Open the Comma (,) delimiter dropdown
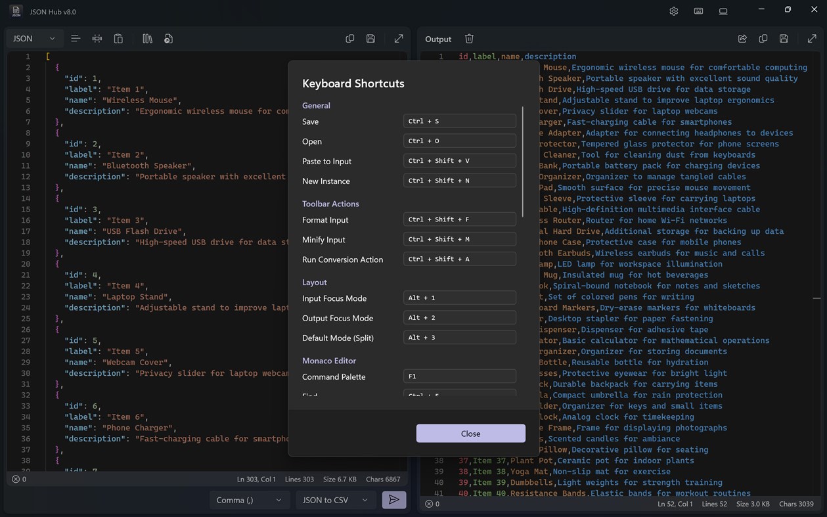This screenshot has height=517, width=827. 250,500
